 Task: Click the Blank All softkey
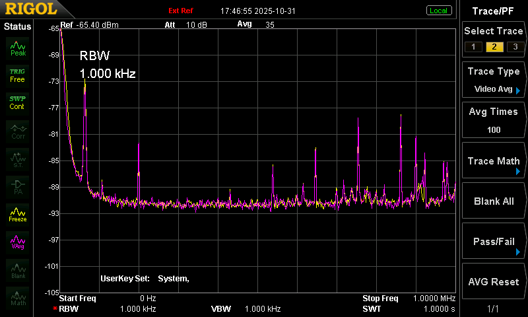494,201
